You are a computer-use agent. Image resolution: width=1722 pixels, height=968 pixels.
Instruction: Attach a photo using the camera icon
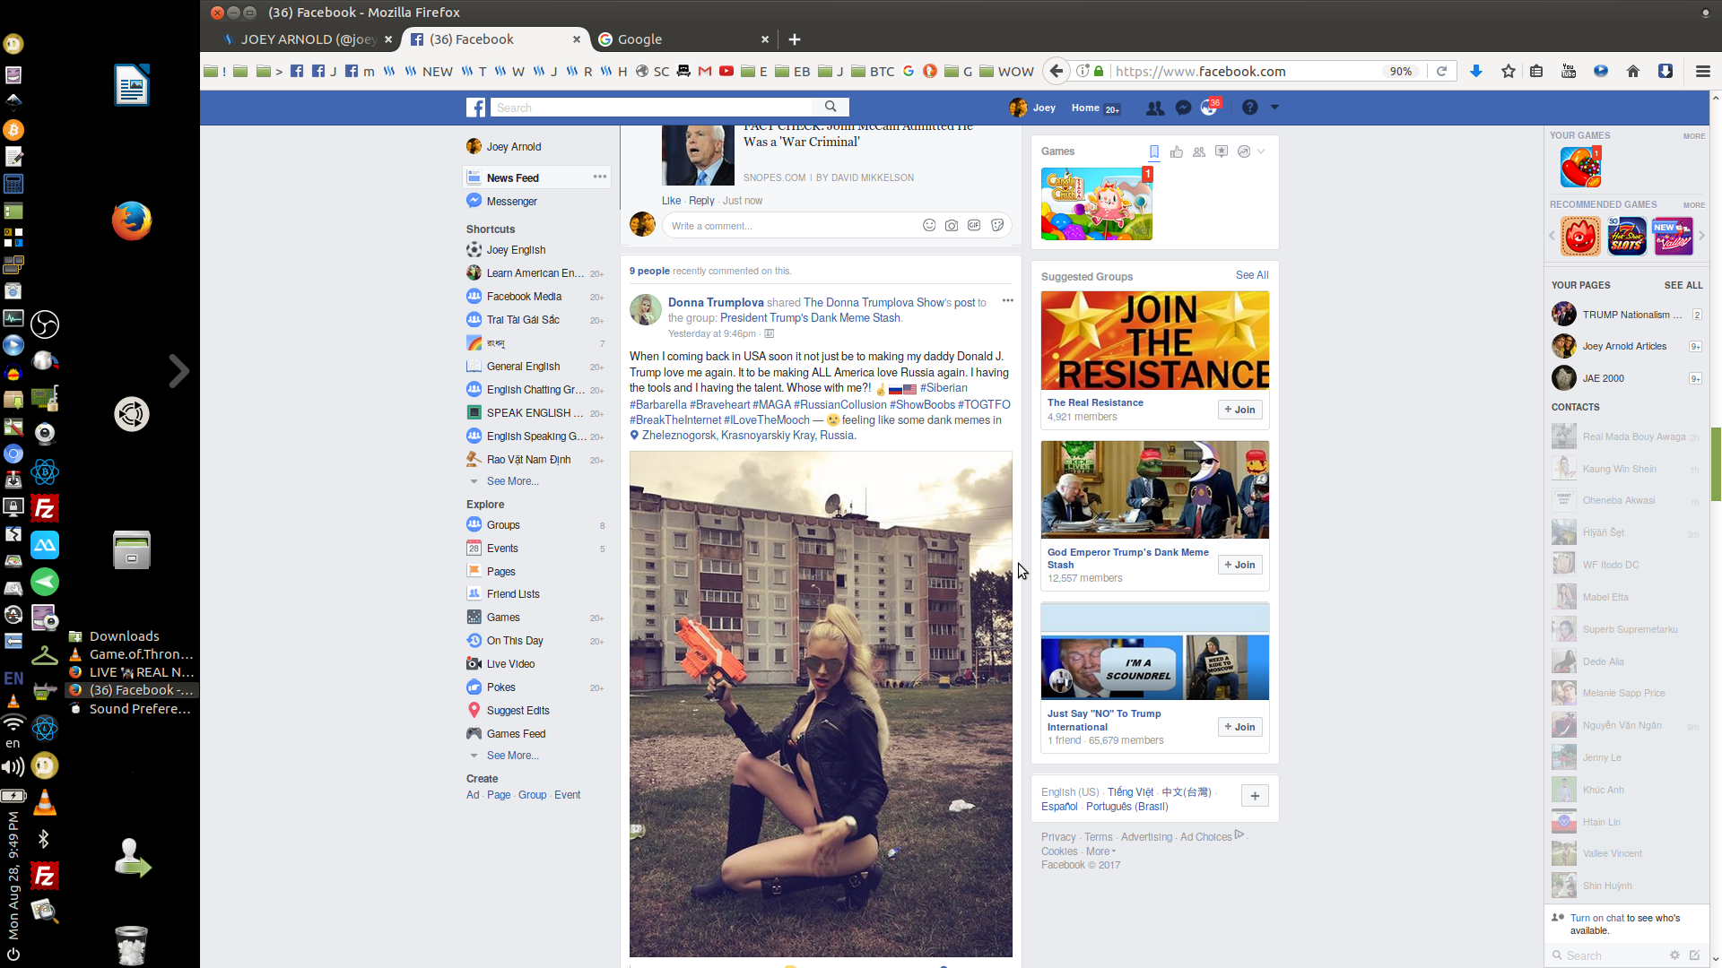(x=952, y=226)
